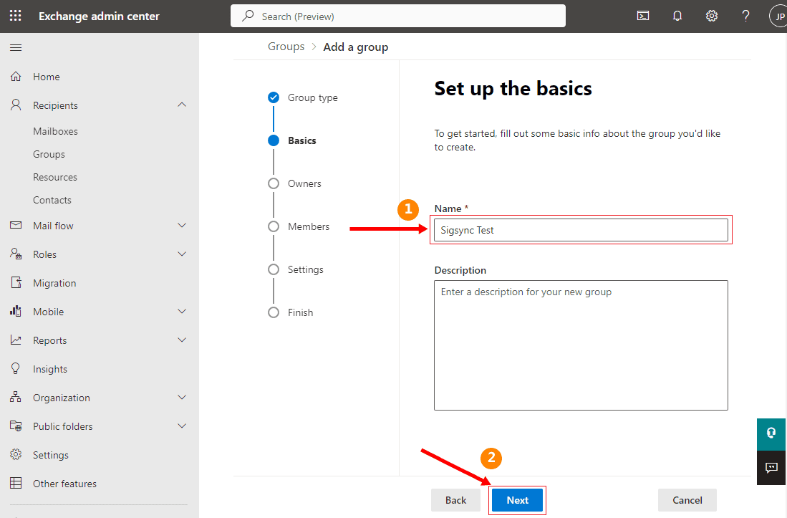
Task: Open the settings gear in header
Action: 712,16
